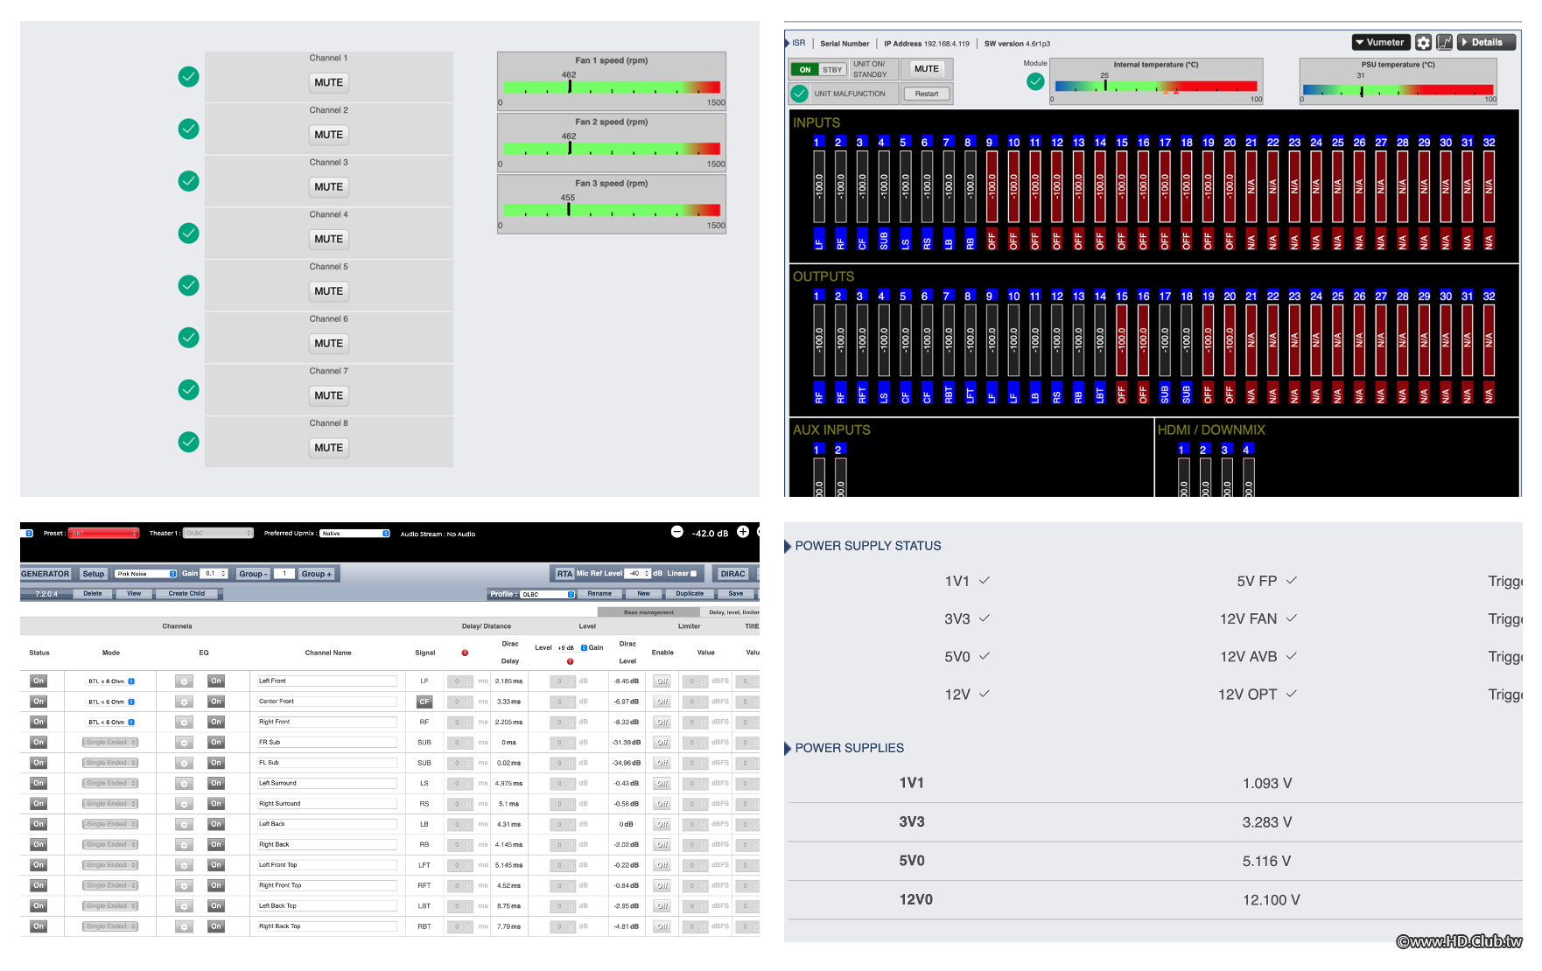Collapse the POWER SUPPLY STATUS section

pos(788,546)
